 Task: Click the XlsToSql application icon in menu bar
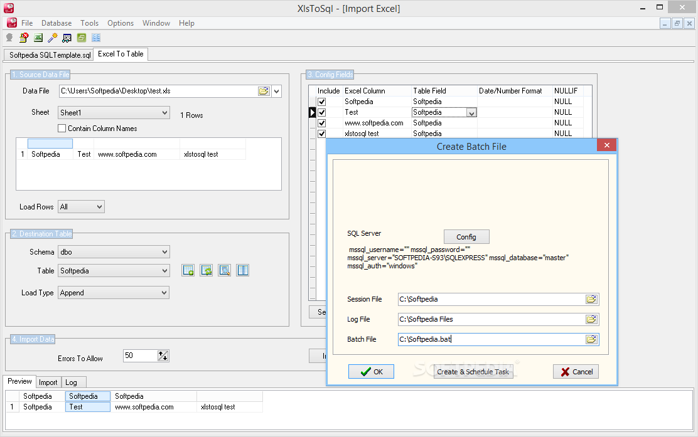(12, 23)
